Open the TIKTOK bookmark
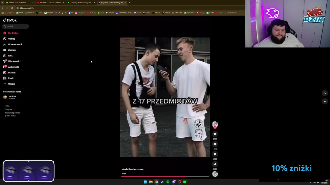 166,13
